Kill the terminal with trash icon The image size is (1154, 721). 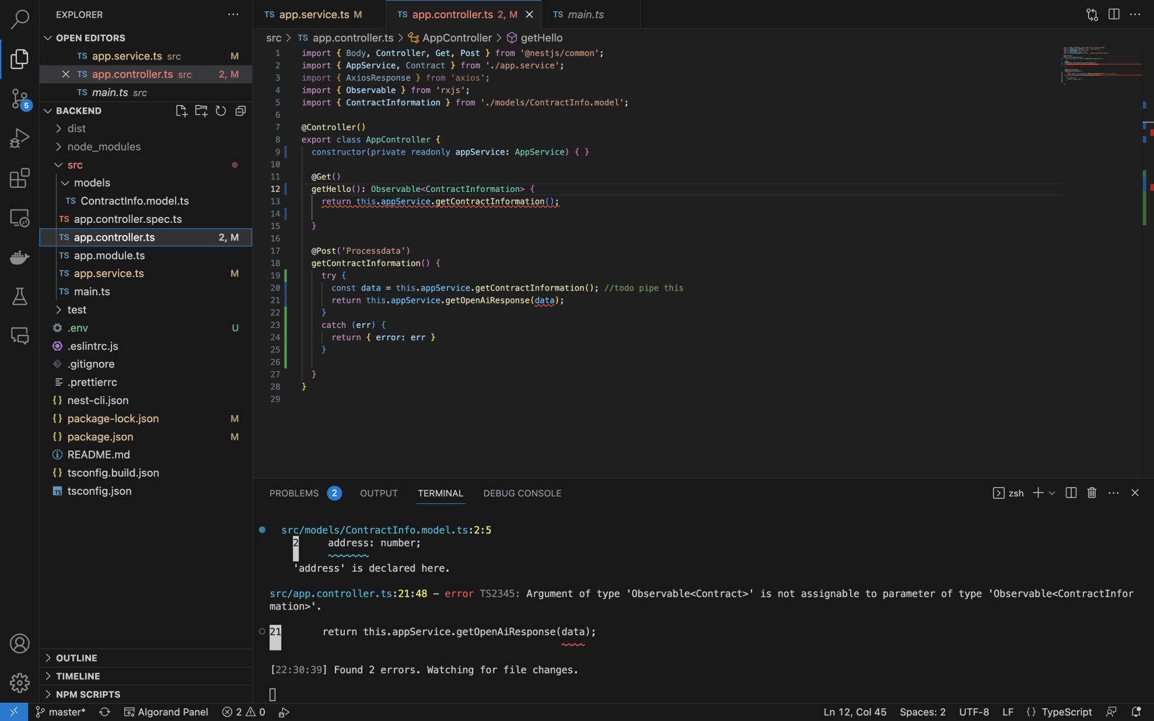tap(1092, 493)
